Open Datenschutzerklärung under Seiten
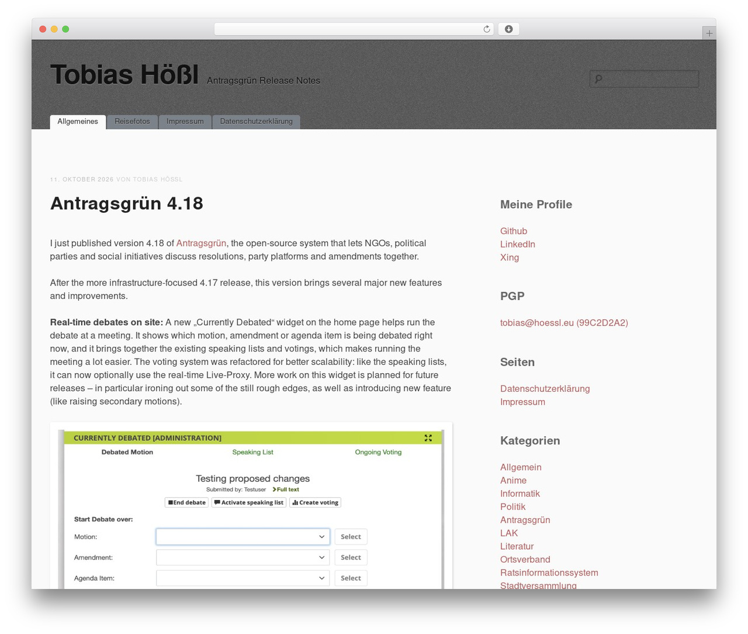This screenshot has height=634, width=748. (545, 389)
